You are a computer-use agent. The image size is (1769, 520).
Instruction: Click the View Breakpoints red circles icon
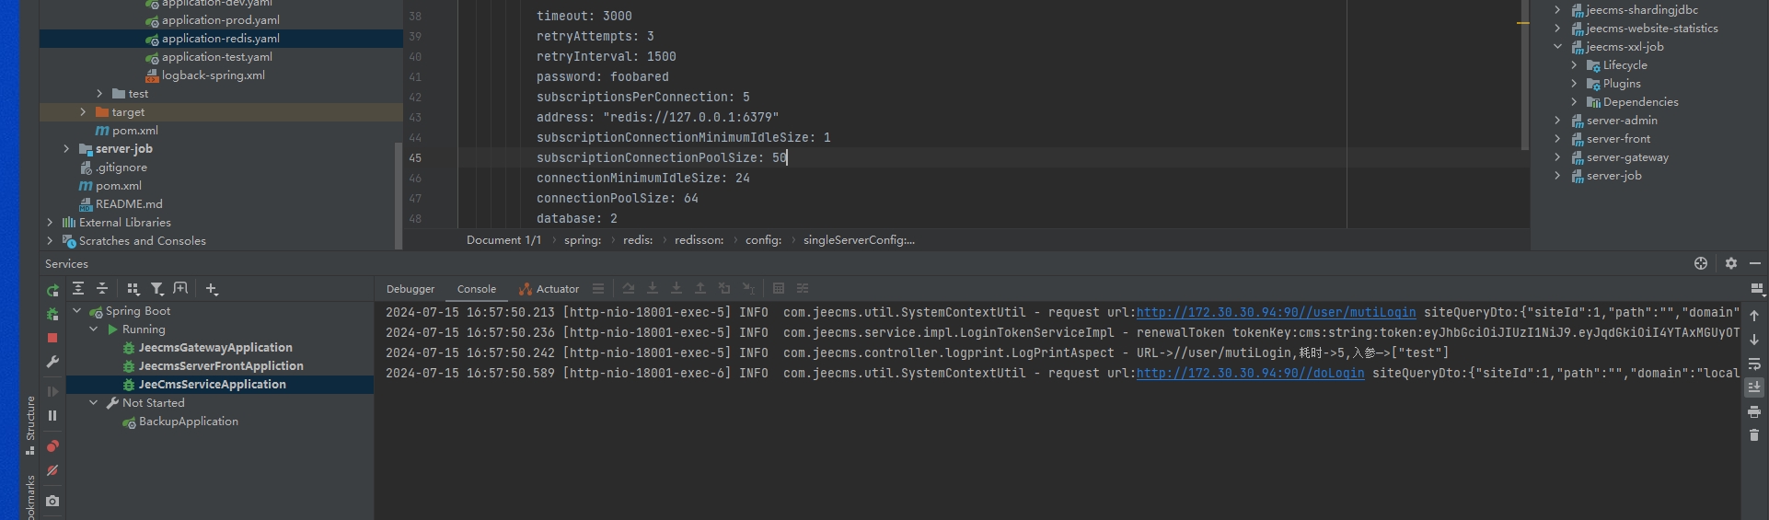tap(52, 446)
